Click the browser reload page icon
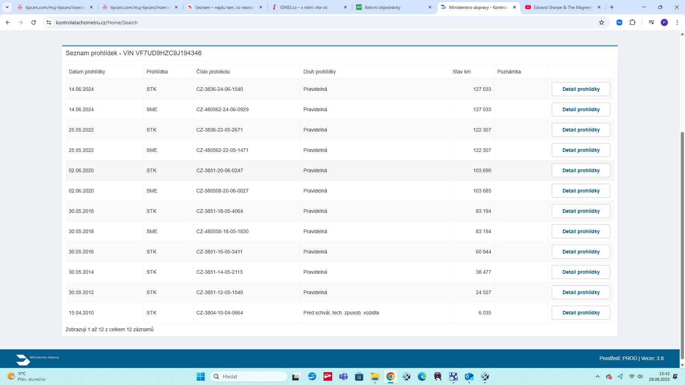 point(34,22)
